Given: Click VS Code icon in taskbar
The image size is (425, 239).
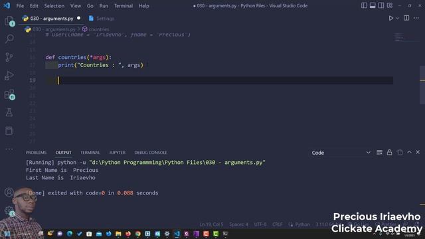Looking at the screenshot, I should (177, 234).
